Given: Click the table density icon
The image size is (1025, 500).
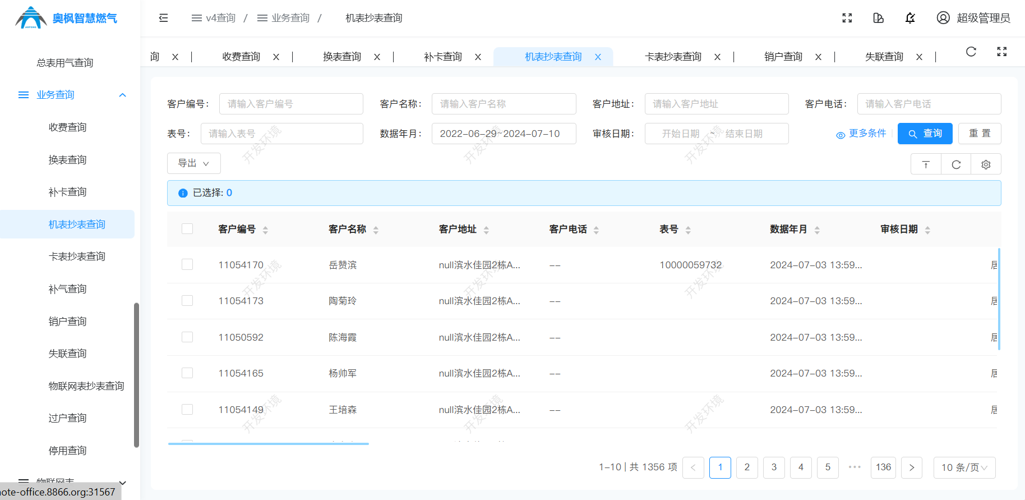Looking at the screenshot, I should click(926, 164).
